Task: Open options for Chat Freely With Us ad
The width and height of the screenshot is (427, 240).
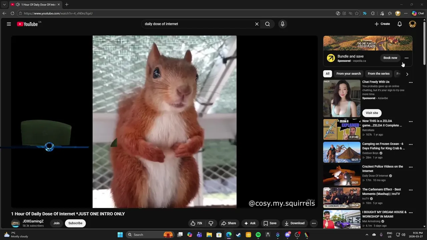Action: [411, 82]
